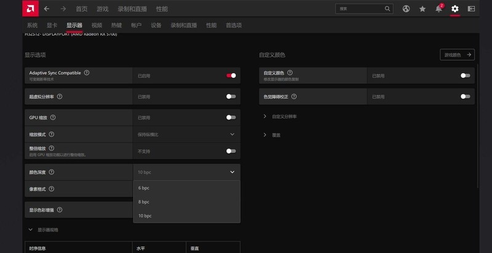Switch to 系统 settings tab

pos(33,25)
